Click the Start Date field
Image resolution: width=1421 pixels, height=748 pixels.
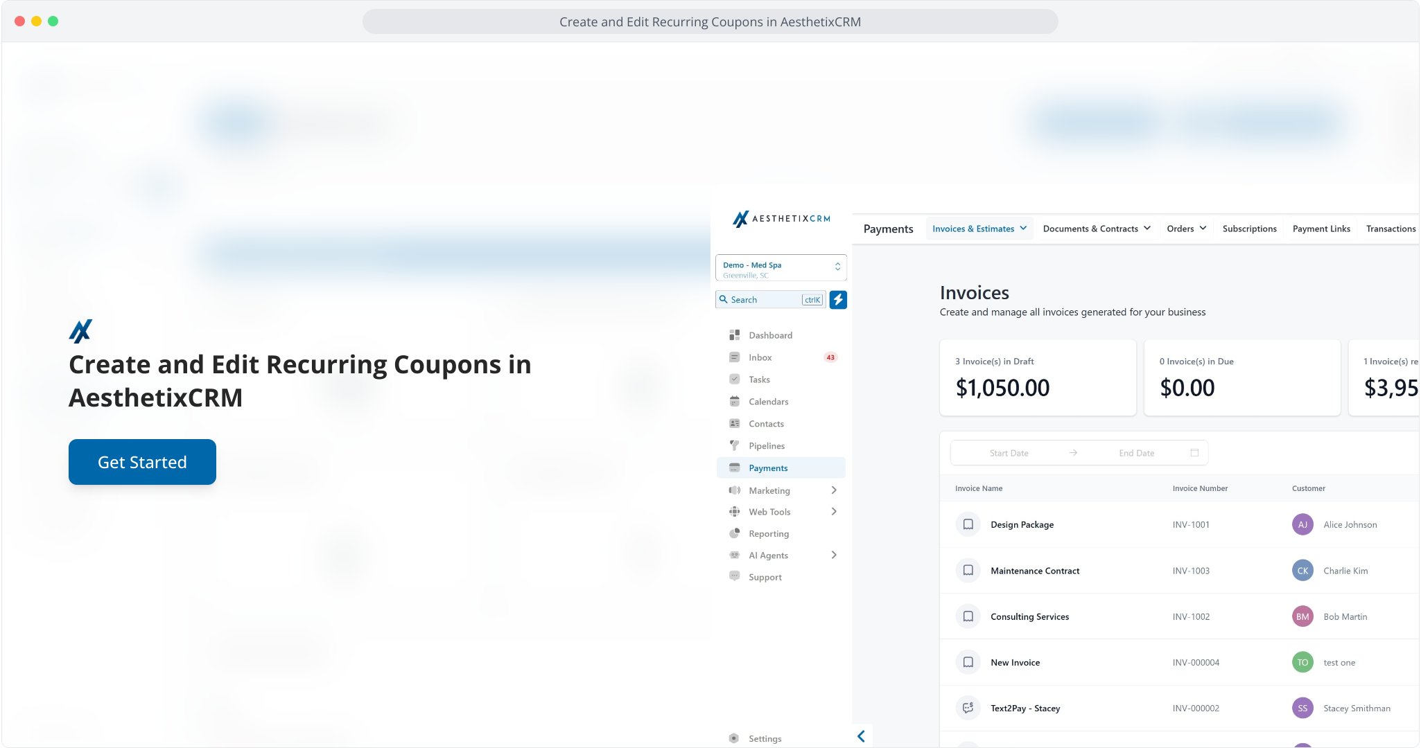pyautogui.click(x=1009, y=453)
